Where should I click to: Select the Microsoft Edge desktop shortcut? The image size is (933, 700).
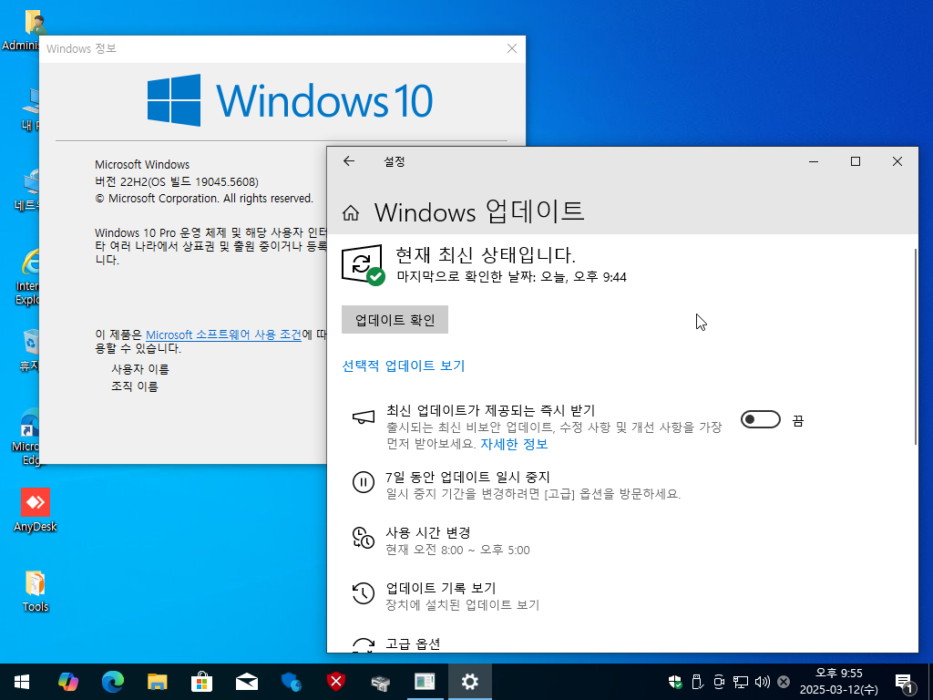point(26,437)
